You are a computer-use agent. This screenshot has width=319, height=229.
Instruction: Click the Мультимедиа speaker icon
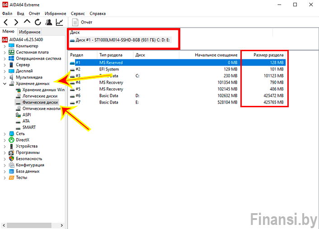tap(11, 77)
